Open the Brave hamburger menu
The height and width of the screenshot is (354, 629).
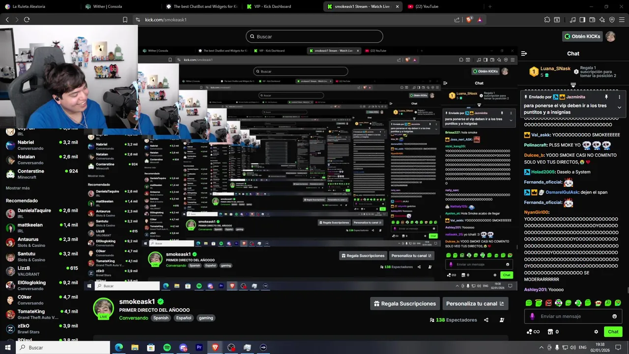622,20
